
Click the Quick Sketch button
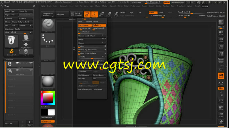76,14
